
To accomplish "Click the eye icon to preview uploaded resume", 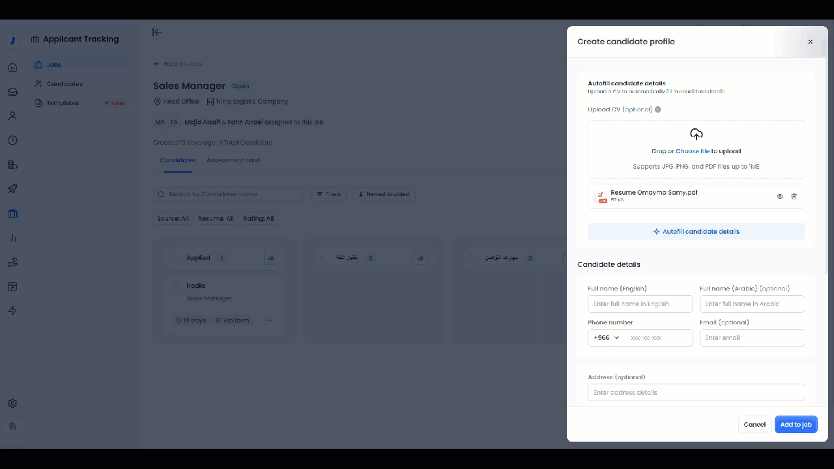I will coord(780,197).
